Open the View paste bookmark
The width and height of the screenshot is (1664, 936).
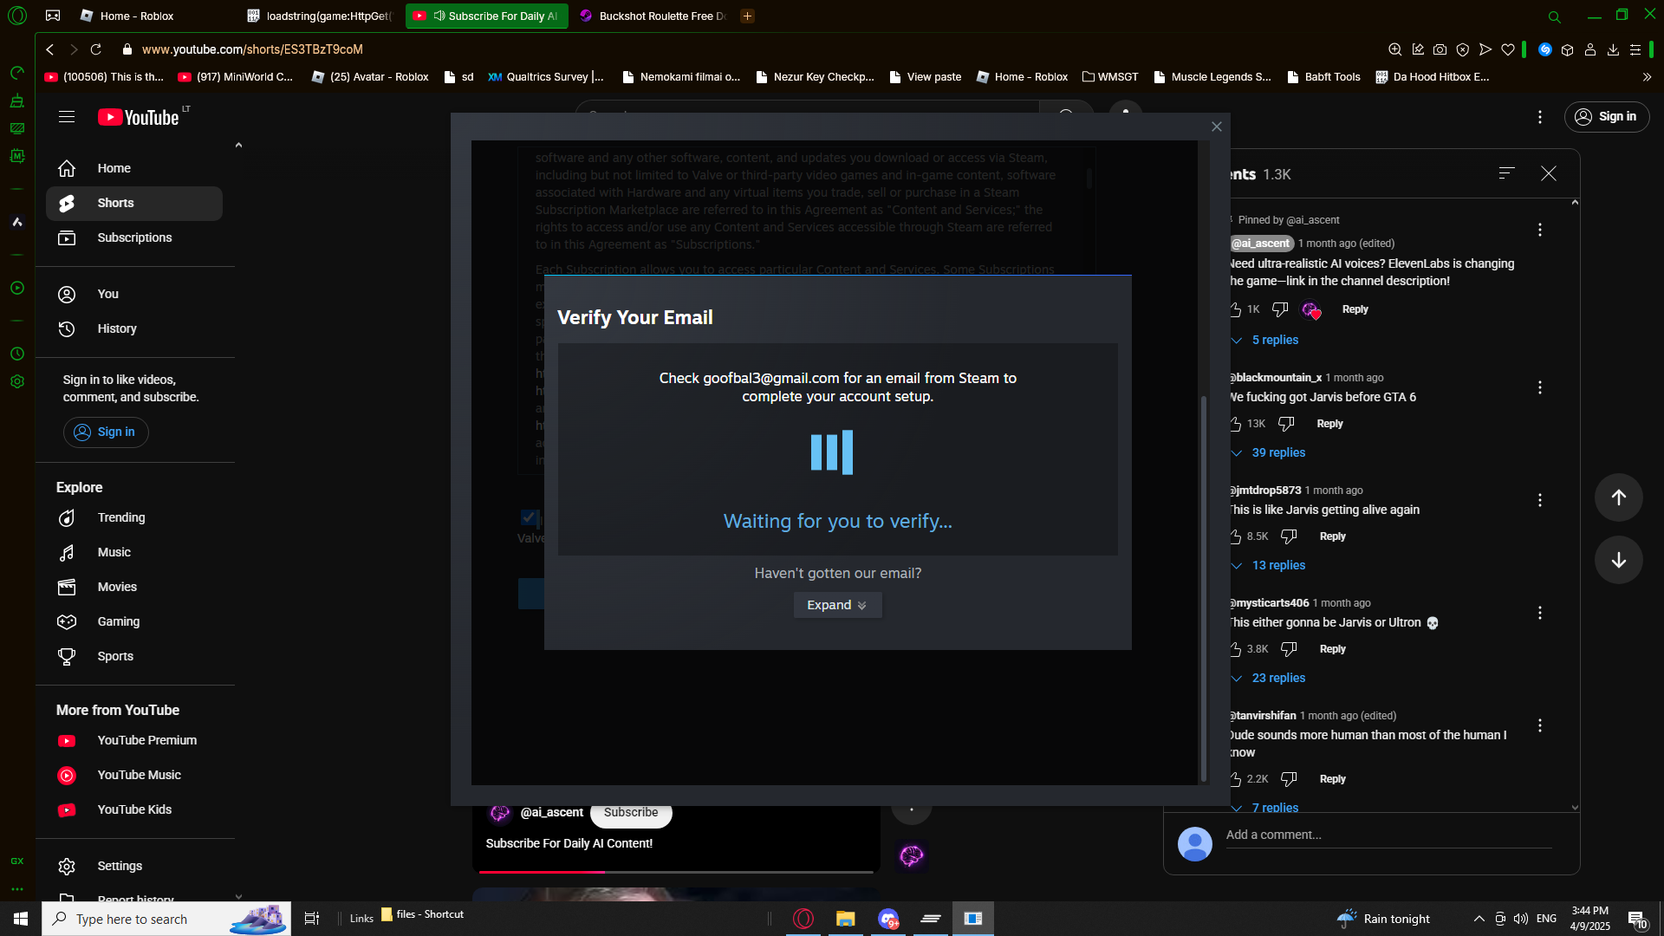click(926, 77)
